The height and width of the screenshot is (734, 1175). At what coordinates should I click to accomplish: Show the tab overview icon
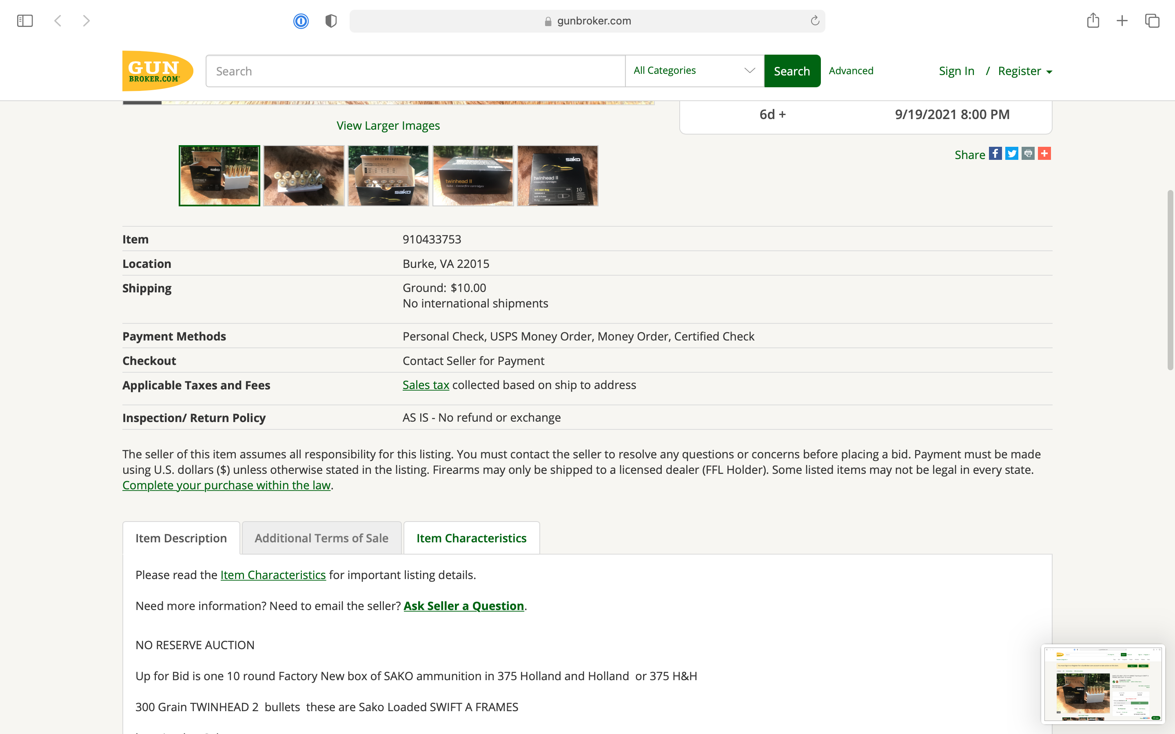coord(1152,21)
